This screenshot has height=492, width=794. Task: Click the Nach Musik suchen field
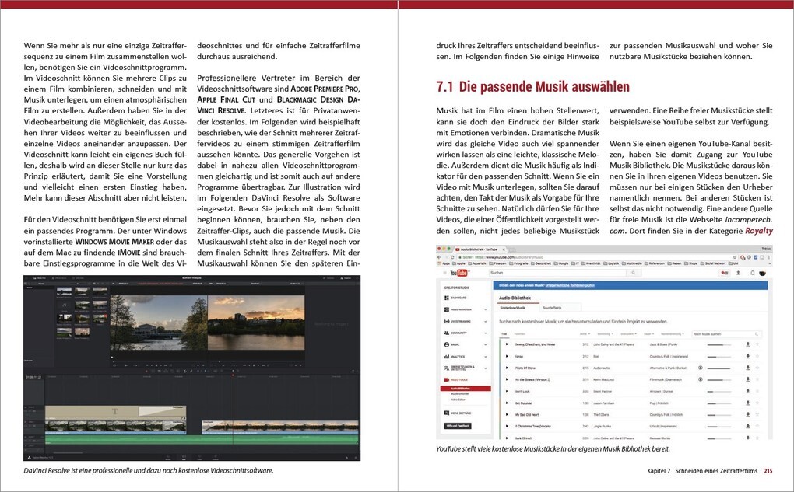coord(726,333)
